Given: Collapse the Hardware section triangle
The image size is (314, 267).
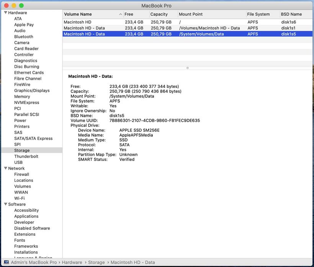Looking at the screenshot, I should (6, 13).
